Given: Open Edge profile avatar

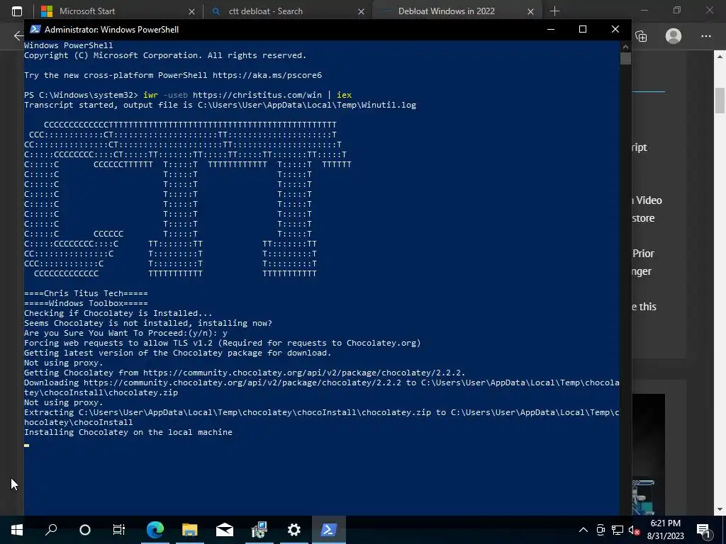Looking at the screenshot, I should (674, 36).
